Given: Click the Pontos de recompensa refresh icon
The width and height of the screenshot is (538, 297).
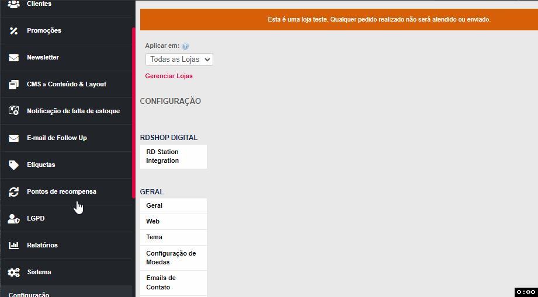Looking at the screenshot, I should [14, 192].
